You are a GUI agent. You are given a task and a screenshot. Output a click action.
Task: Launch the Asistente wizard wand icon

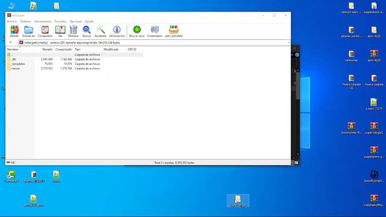point(101,31)
